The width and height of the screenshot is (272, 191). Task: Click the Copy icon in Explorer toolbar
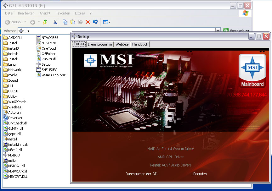[x=65, y=22]
